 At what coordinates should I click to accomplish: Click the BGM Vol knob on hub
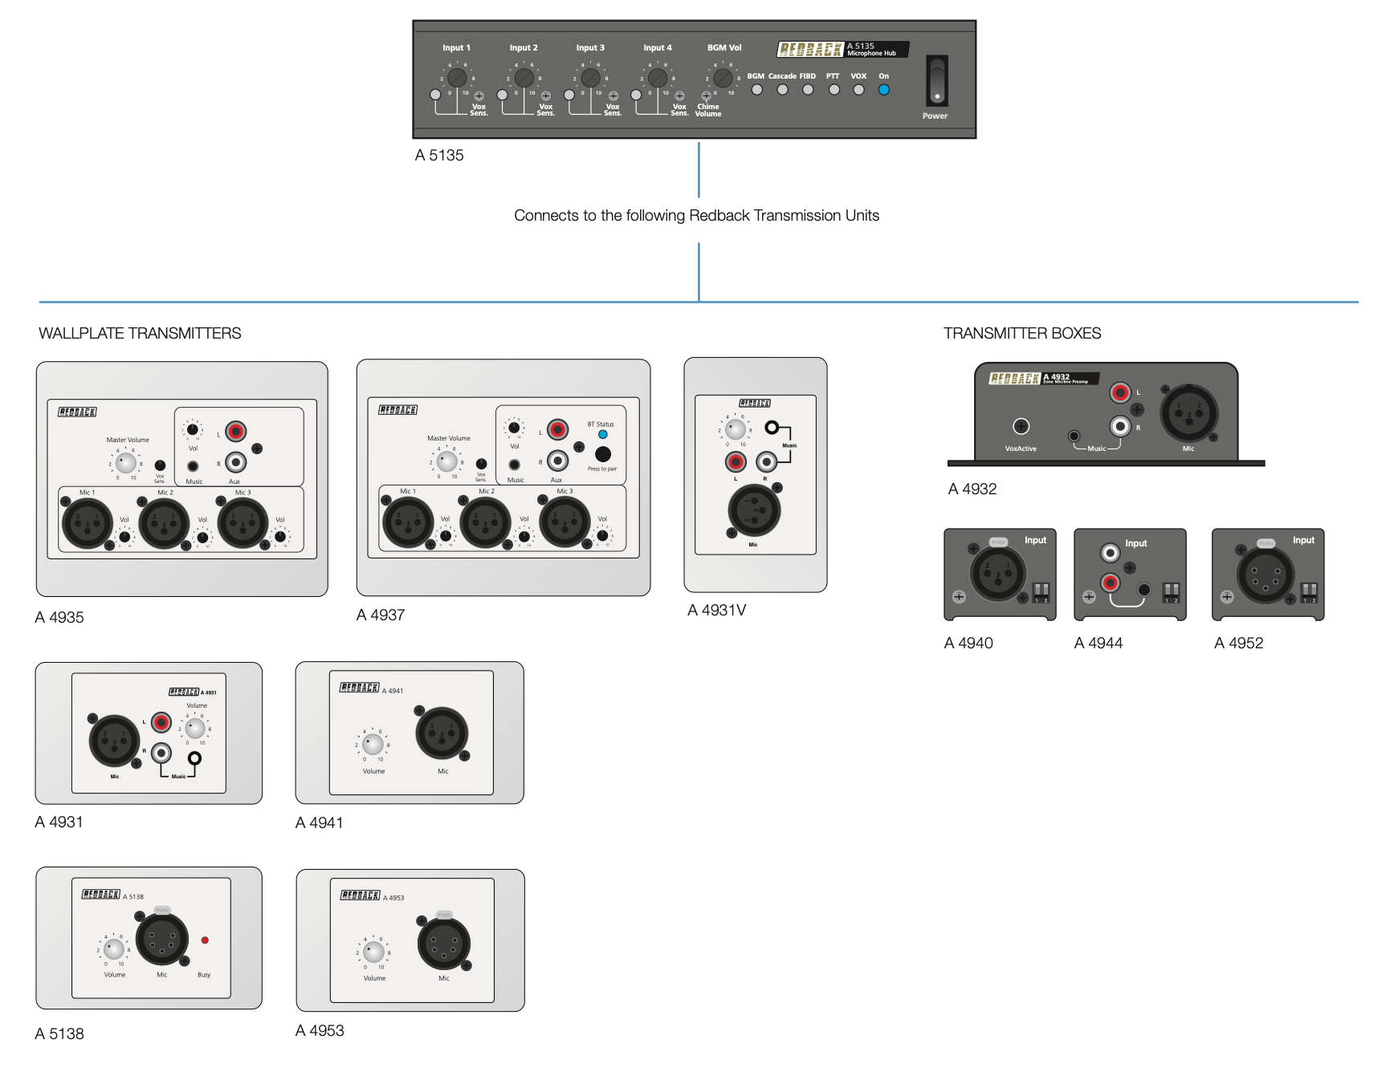(723, 78)
